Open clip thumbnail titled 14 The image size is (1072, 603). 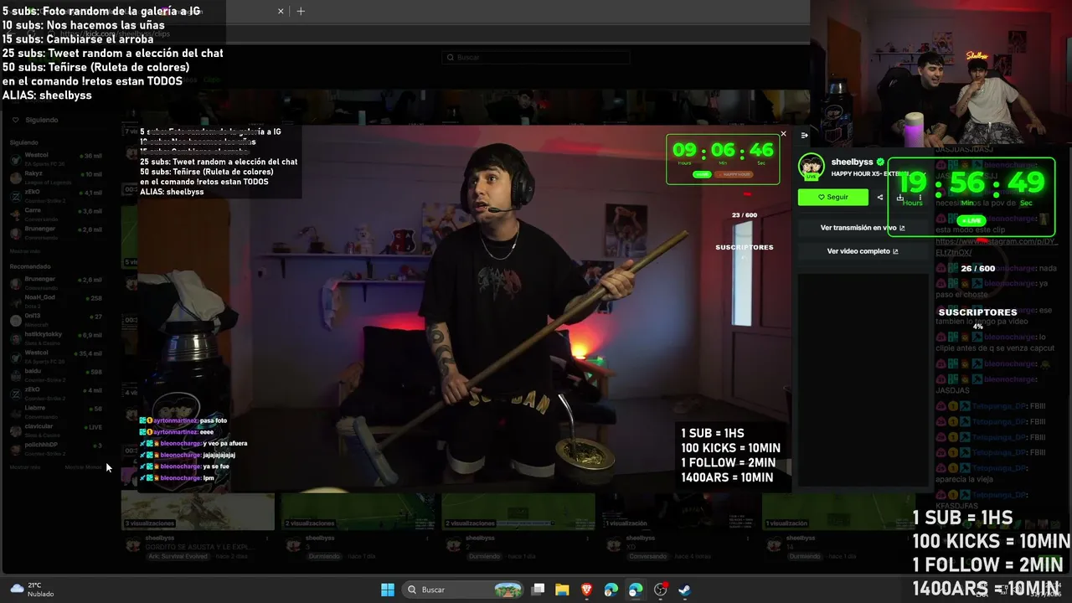tap(837, 511)
